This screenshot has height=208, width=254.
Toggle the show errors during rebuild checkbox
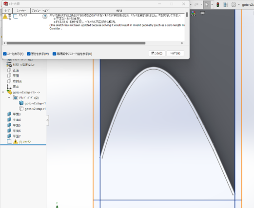[x=54, y=54]
